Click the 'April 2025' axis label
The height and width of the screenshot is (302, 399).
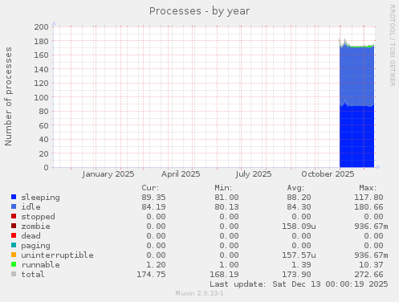point(181,174)
